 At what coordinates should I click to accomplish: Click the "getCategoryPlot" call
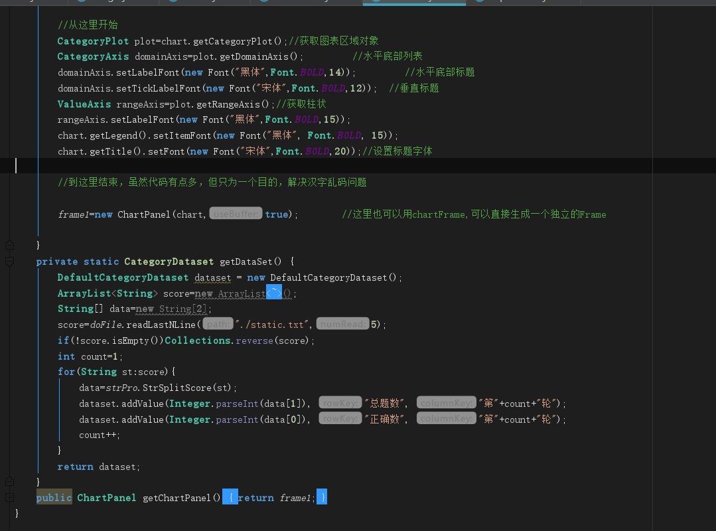[232, 41]
